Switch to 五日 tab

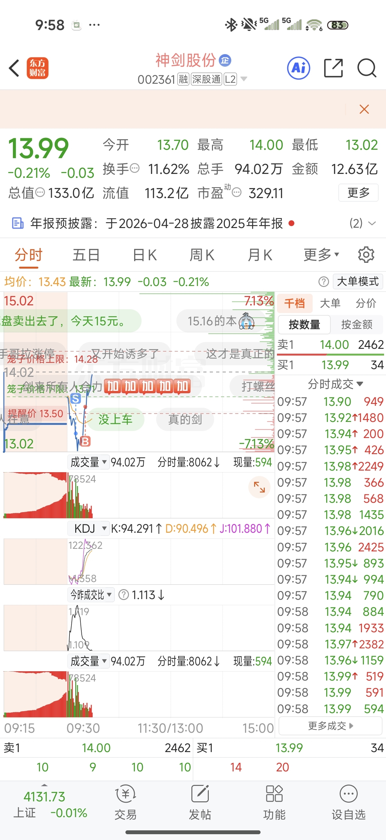pos(86,255)
